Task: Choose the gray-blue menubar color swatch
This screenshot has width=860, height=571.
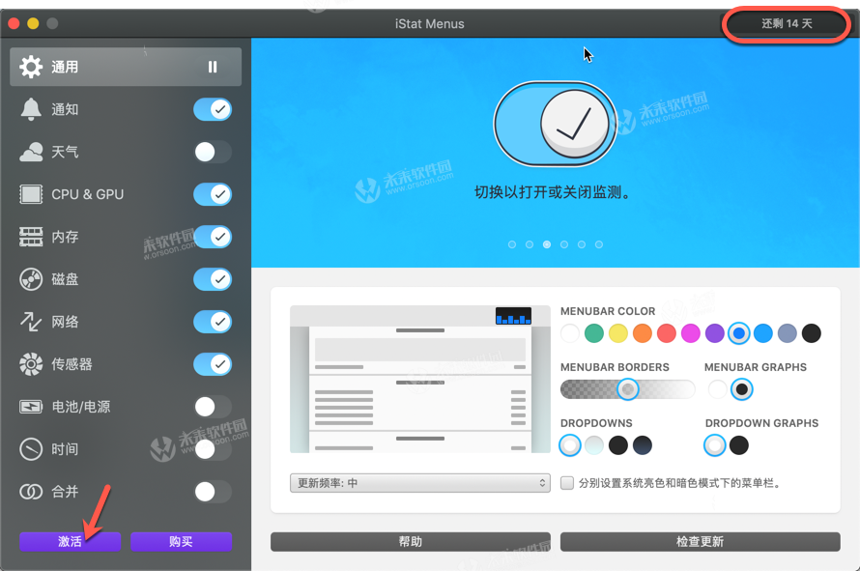Action: (x=788, y=333)
